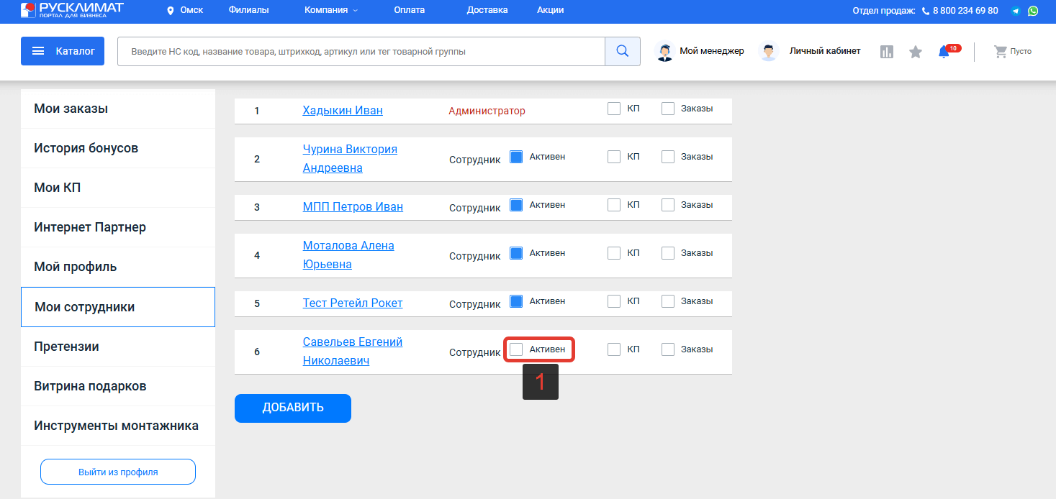Check Заказы for МПП Петров Иван
Image resolution: width=1056 pixels, height=499 pixels.
coord(668,205)
